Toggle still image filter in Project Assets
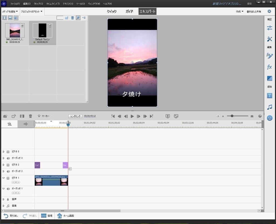Viewport: 276px width, 224px height. (10, 18)
